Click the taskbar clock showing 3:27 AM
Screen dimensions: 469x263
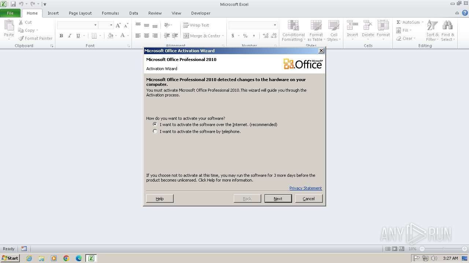click(450, 258)
